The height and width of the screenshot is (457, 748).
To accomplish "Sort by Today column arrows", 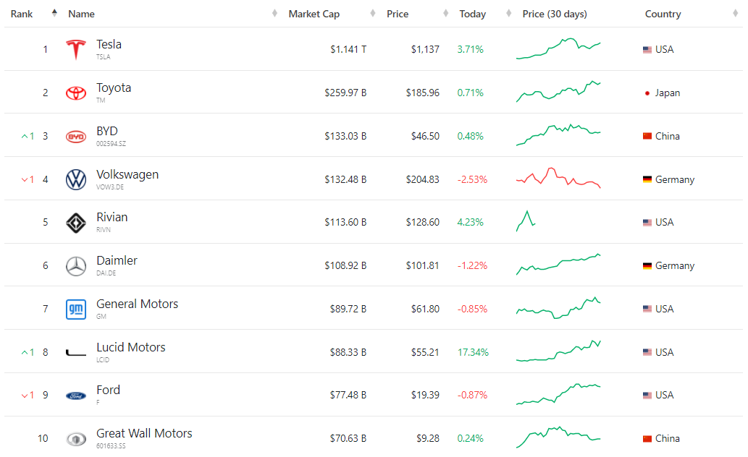I will 508,13.
